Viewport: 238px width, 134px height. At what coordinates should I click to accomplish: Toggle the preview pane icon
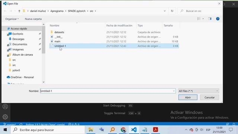pyautogui.click(x=210, y=19)
